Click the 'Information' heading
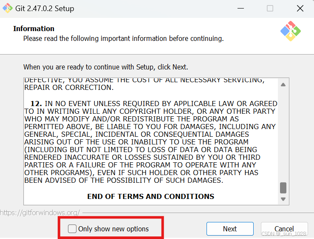 34,29
